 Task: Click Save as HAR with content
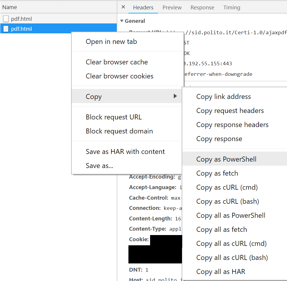pos(125,152)
